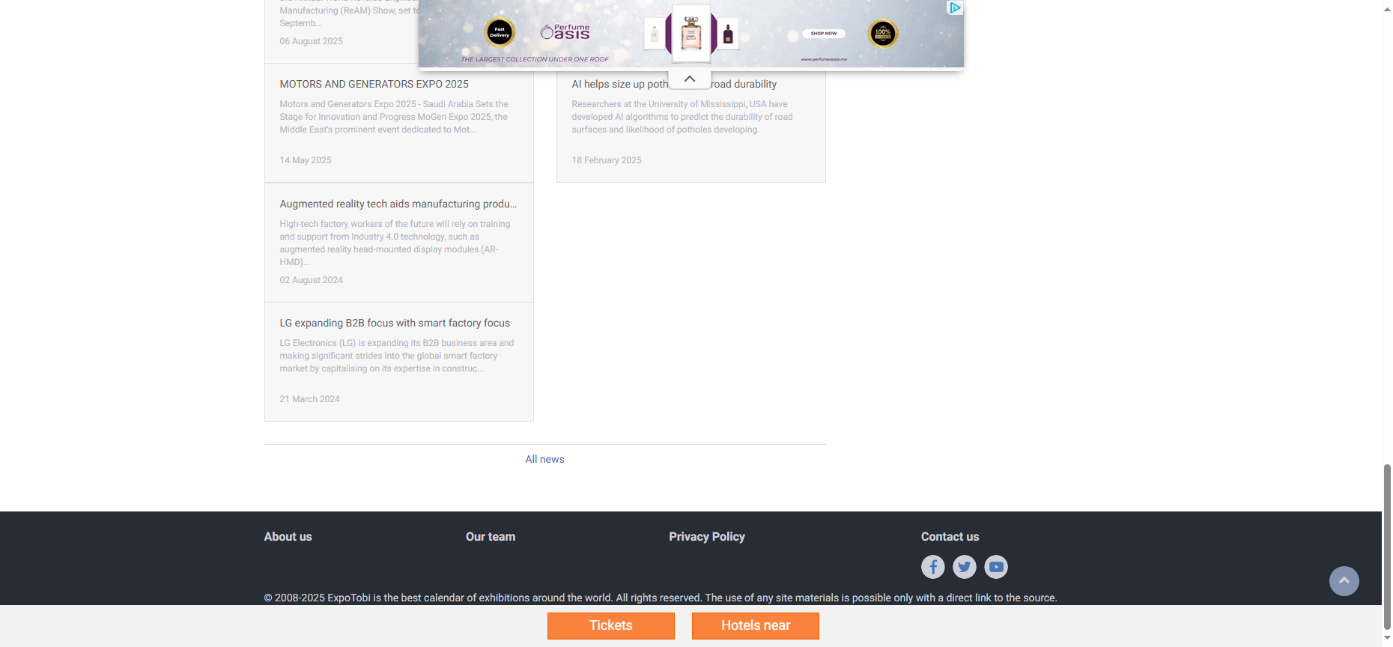1393x647 pixels.
Task: Click the 21 March 2024 date text
Action: click(x=310, y=399)
